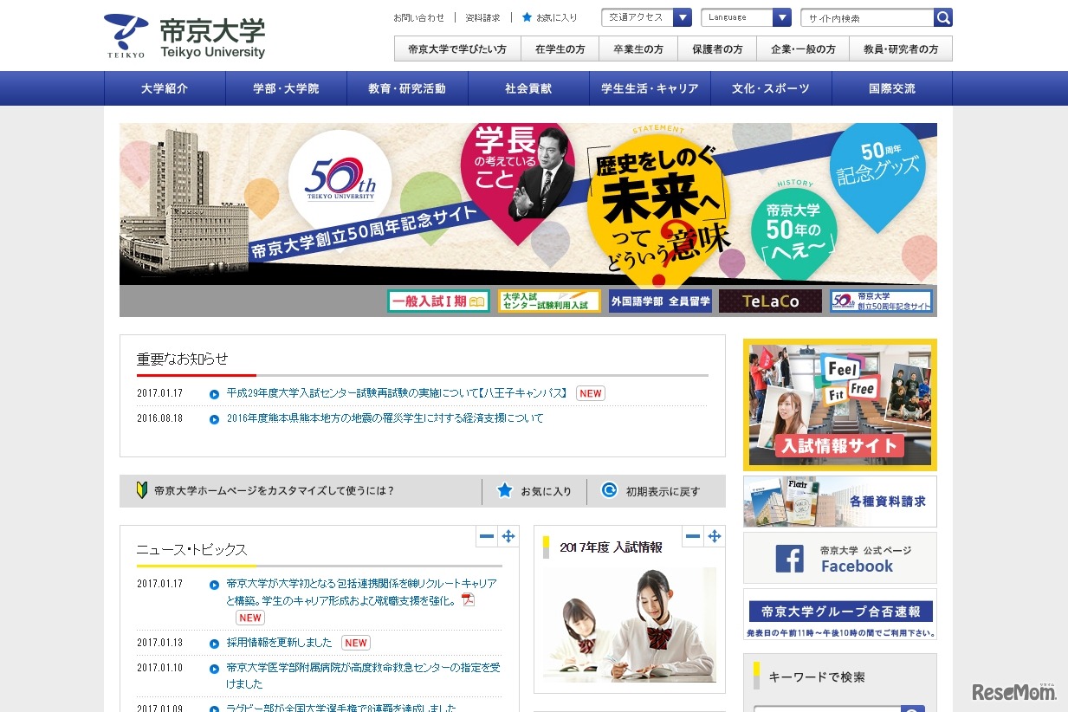Click 帝京大学ホームページをカスタマイズして使うには？ link
The width and height of the screenshot is (1068, 712).
pos(274,490)
